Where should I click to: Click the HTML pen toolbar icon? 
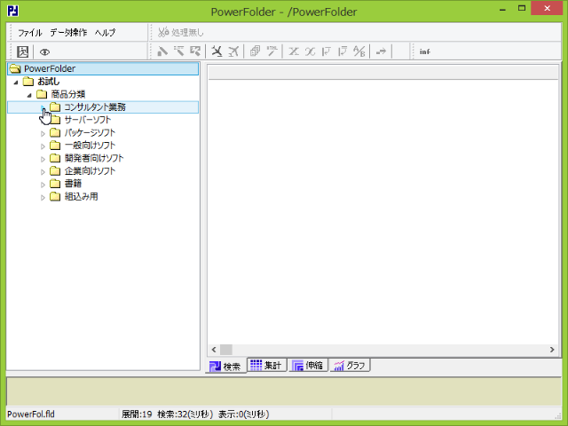tap(272, 51)
